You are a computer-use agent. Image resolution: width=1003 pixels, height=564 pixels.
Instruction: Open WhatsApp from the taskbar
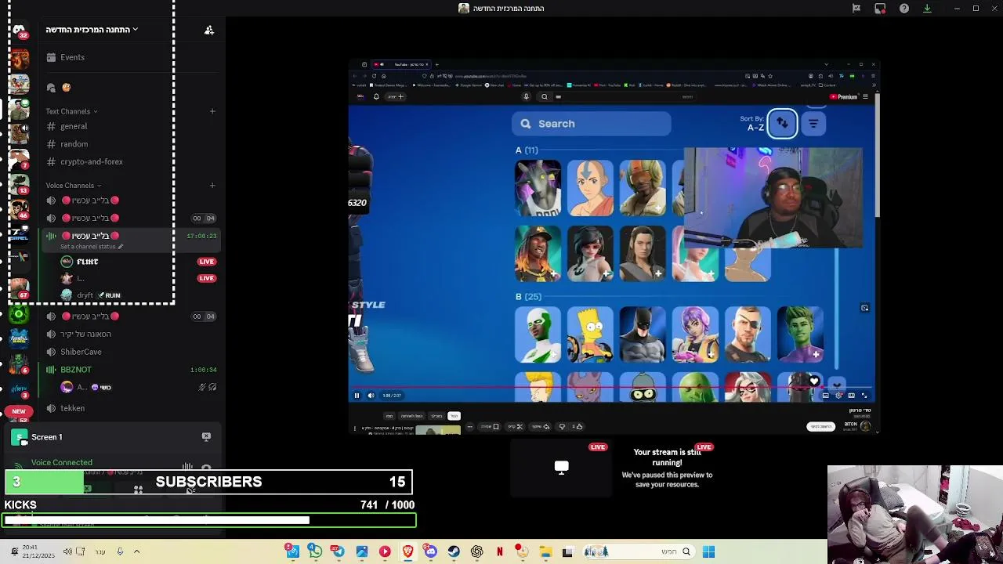point(315,551)
